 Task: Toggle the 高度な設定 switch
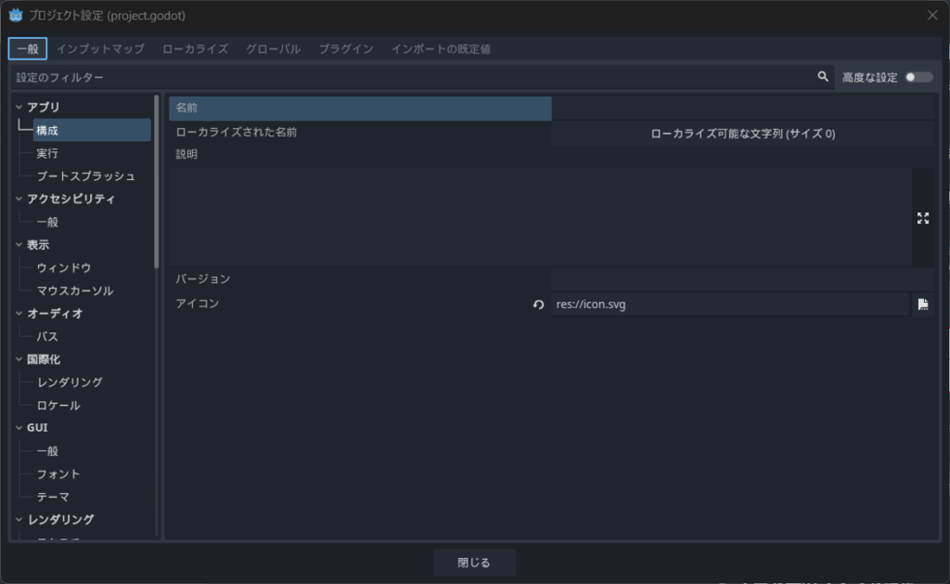[x=918, y=77]
